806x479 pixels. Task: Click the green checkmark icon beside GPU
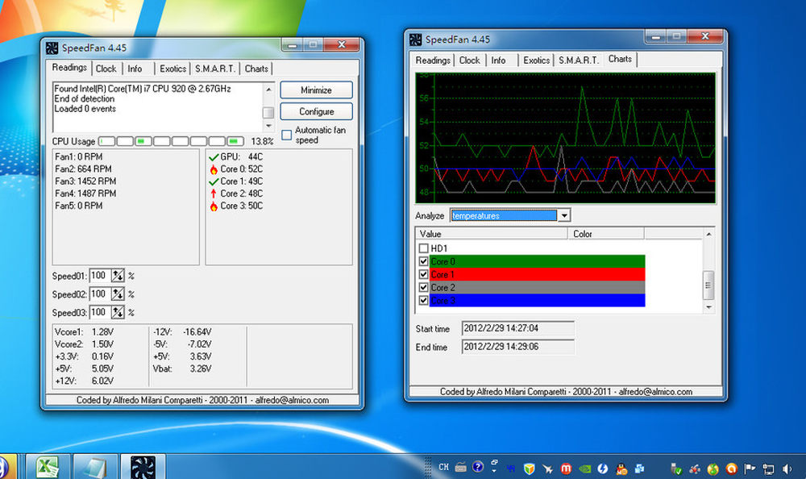click(214, 157)
